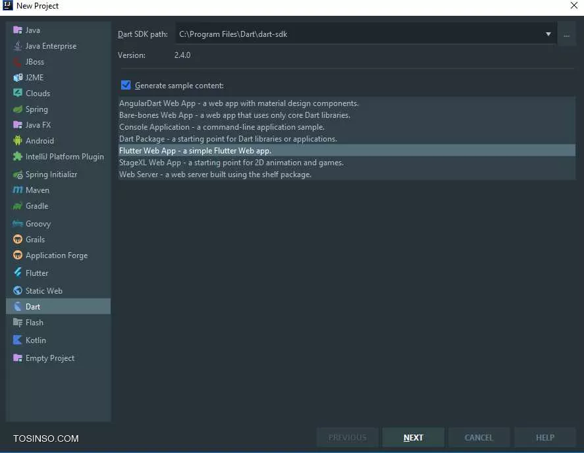Image resolution: width=584 pixels, height=453 pixels.
Task: Select the Application Forge label
Action: click(57, 255)
